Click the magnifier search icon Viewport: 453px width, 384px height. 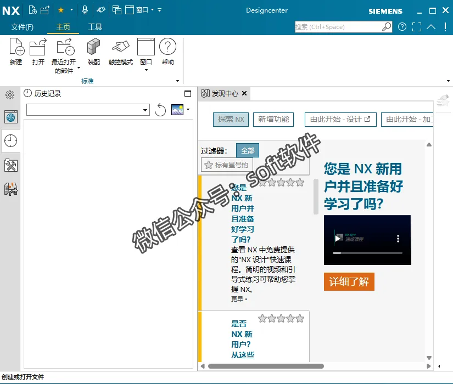(x=387, y=27)
